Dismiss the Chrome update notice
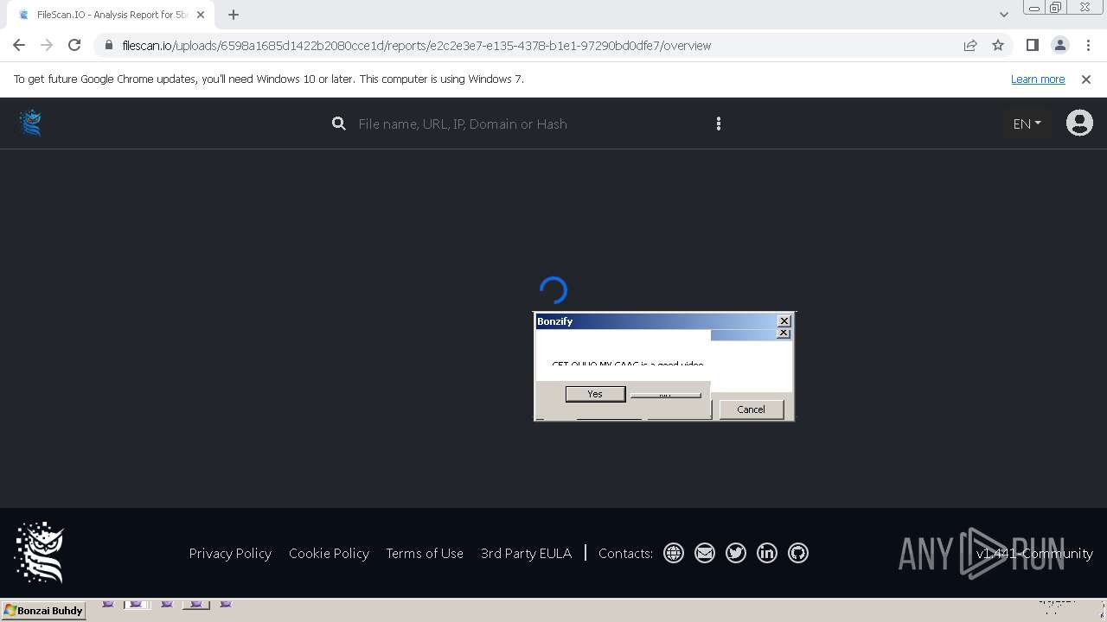The width and height of the screenshot is (1107, 622). coord(1086,79)
